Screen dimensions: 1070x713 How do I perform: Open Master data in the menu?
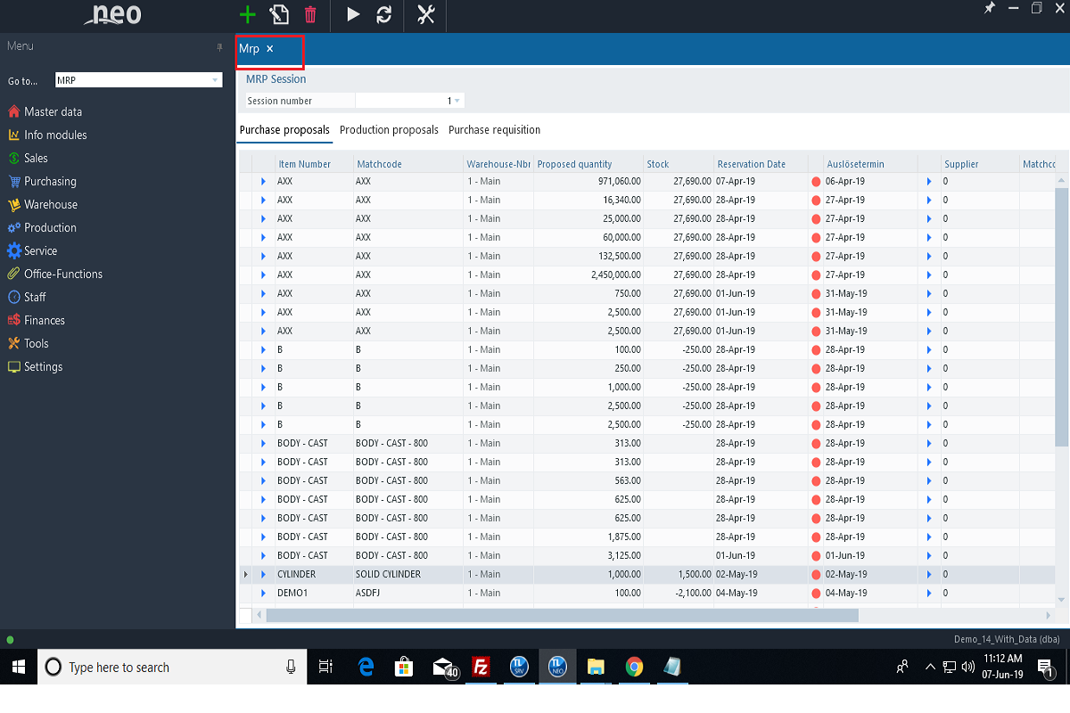(x=53, y=112)
